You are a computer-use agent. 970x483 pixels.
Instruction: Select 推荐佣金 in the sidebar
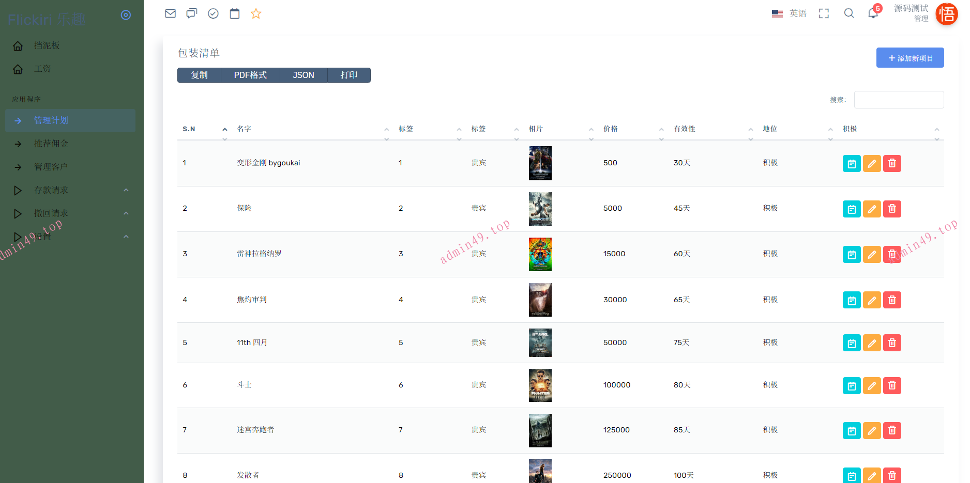pos(51,144)
